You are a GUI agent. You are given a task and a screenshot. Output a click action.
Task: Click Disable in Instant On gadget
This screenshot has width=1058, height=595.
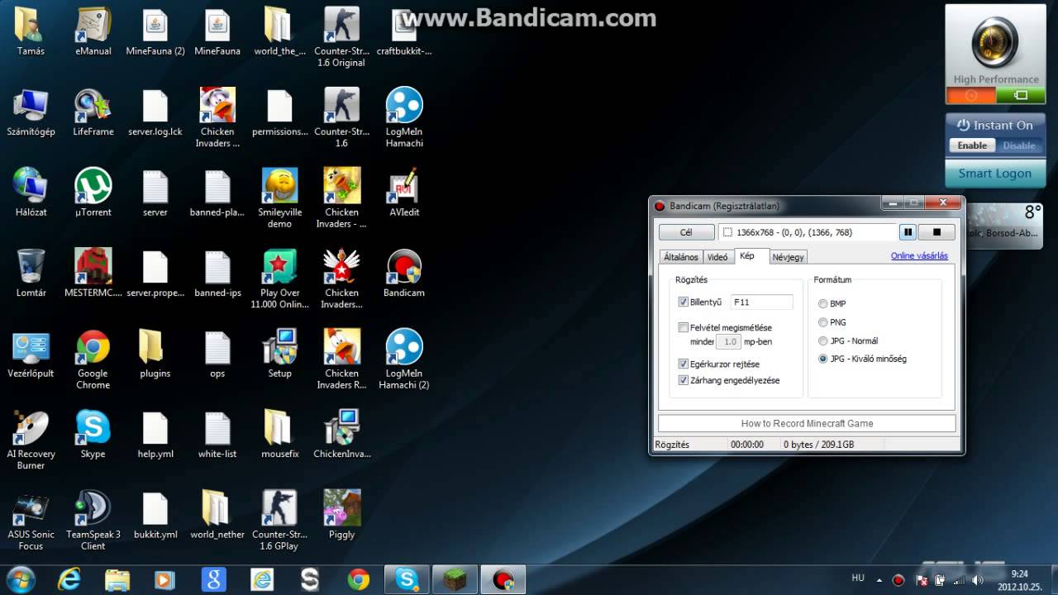[1018, 145]
